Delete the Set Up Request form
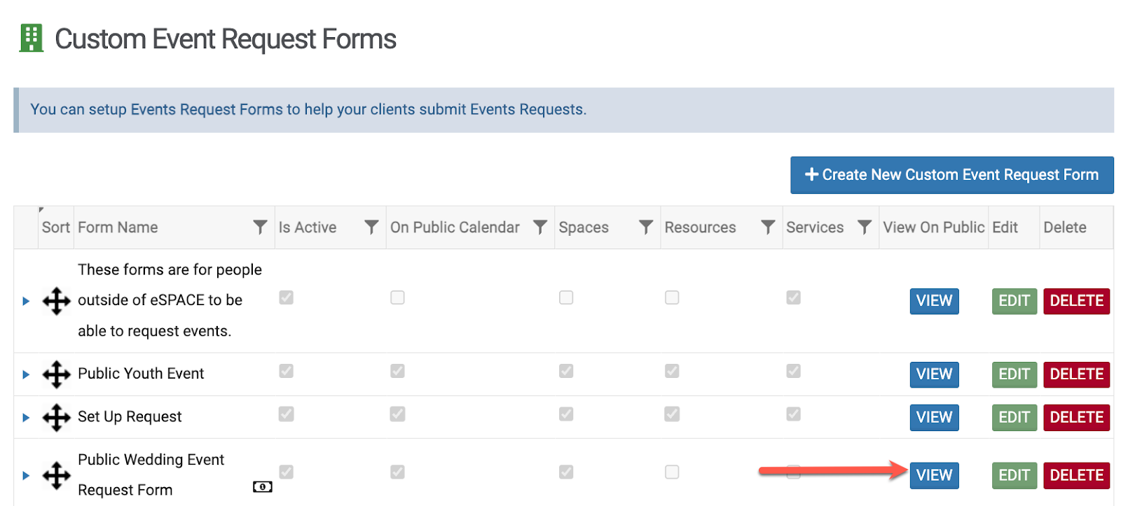 1076,417
